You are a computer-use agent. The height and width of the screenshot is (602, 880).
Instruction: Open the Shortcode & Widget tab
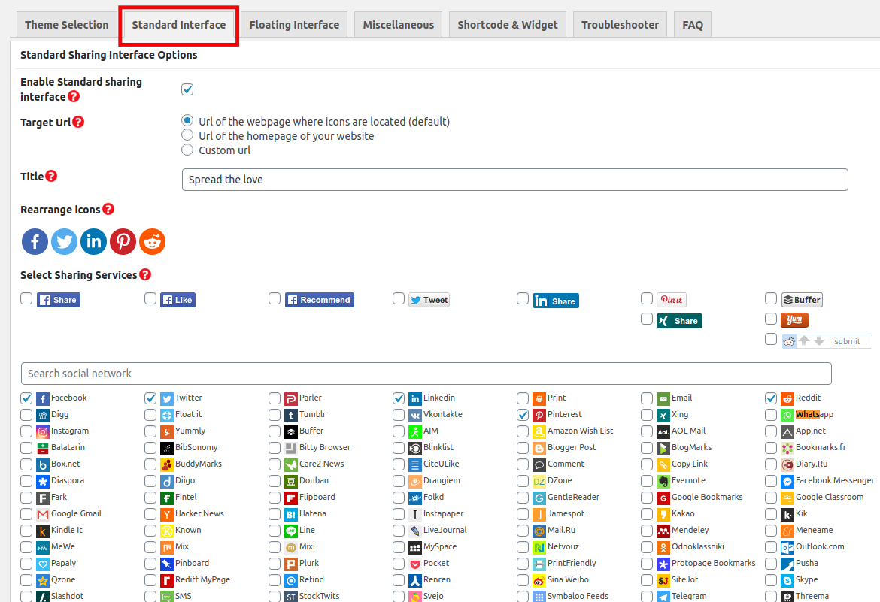508,25
